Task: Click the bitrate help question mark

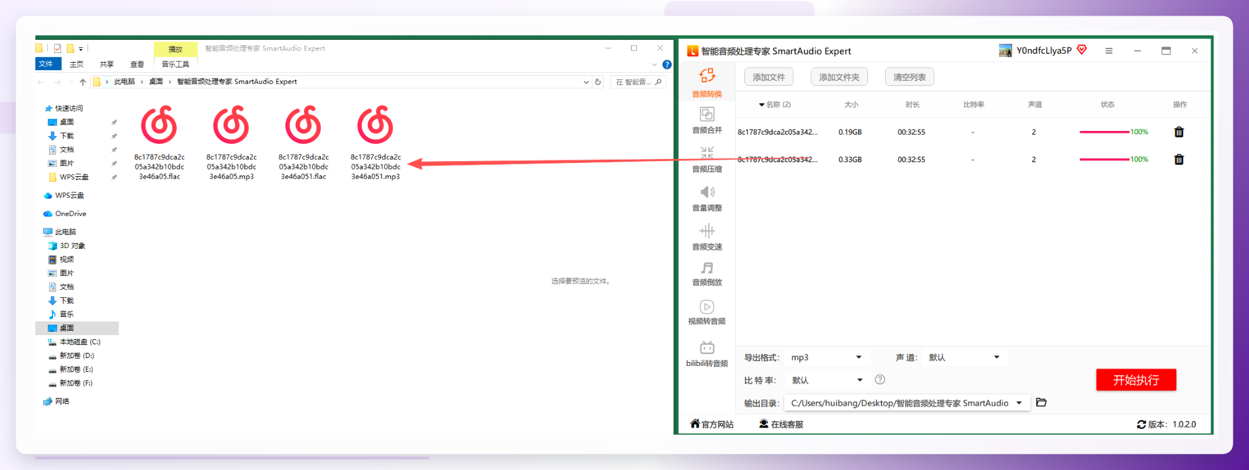Action: [880, 380]
